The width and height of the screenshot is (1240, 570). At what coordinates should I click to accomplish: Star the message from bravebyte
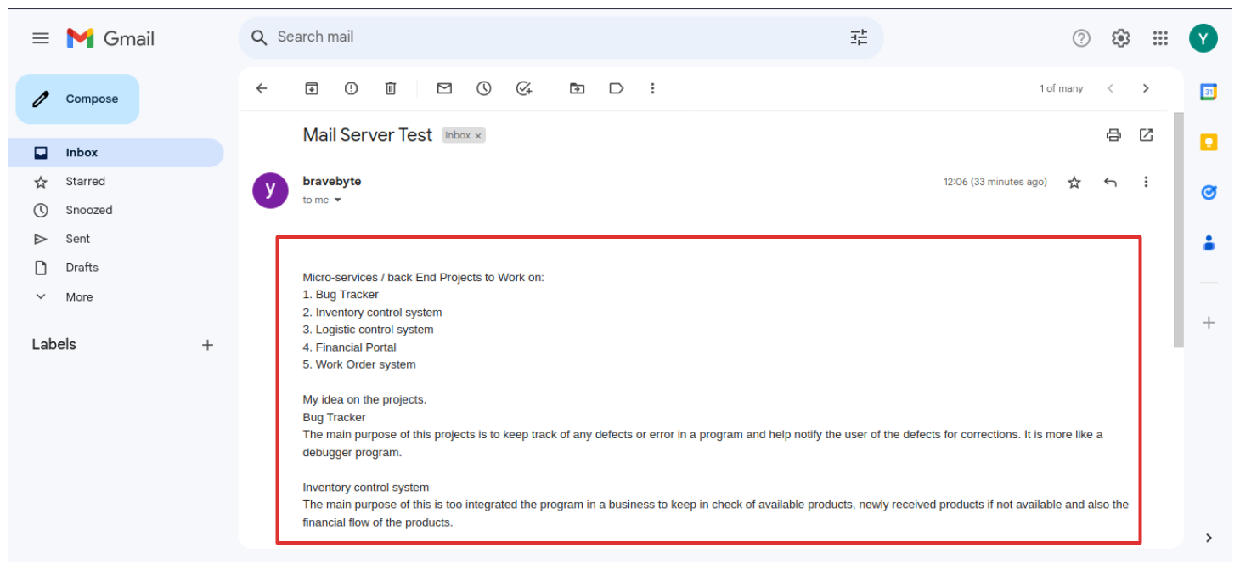pyautogui.click(x=1074, y=182)
